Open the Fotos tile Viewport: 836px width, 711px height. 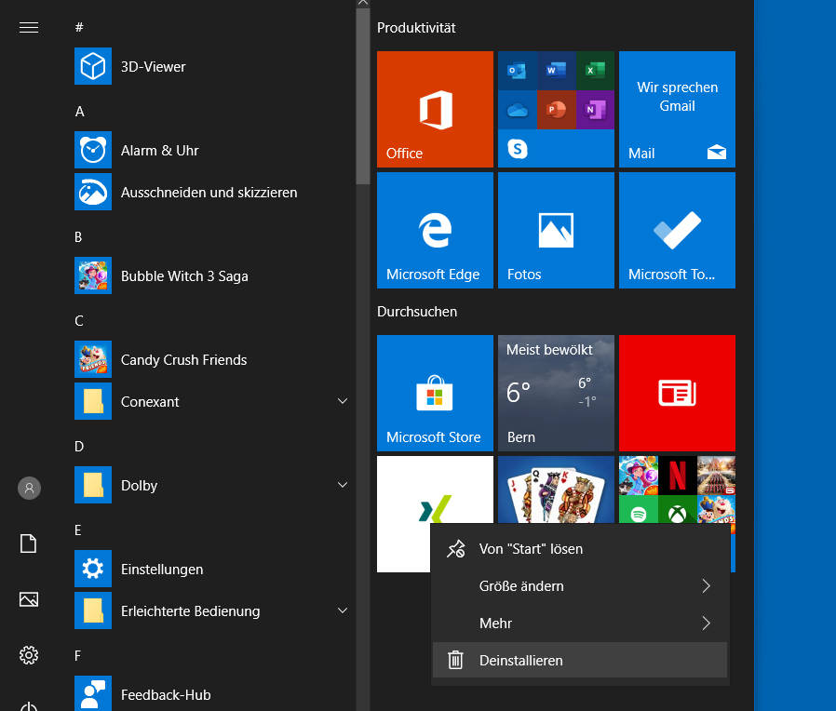pyautogui.click(x=556, y=230)
